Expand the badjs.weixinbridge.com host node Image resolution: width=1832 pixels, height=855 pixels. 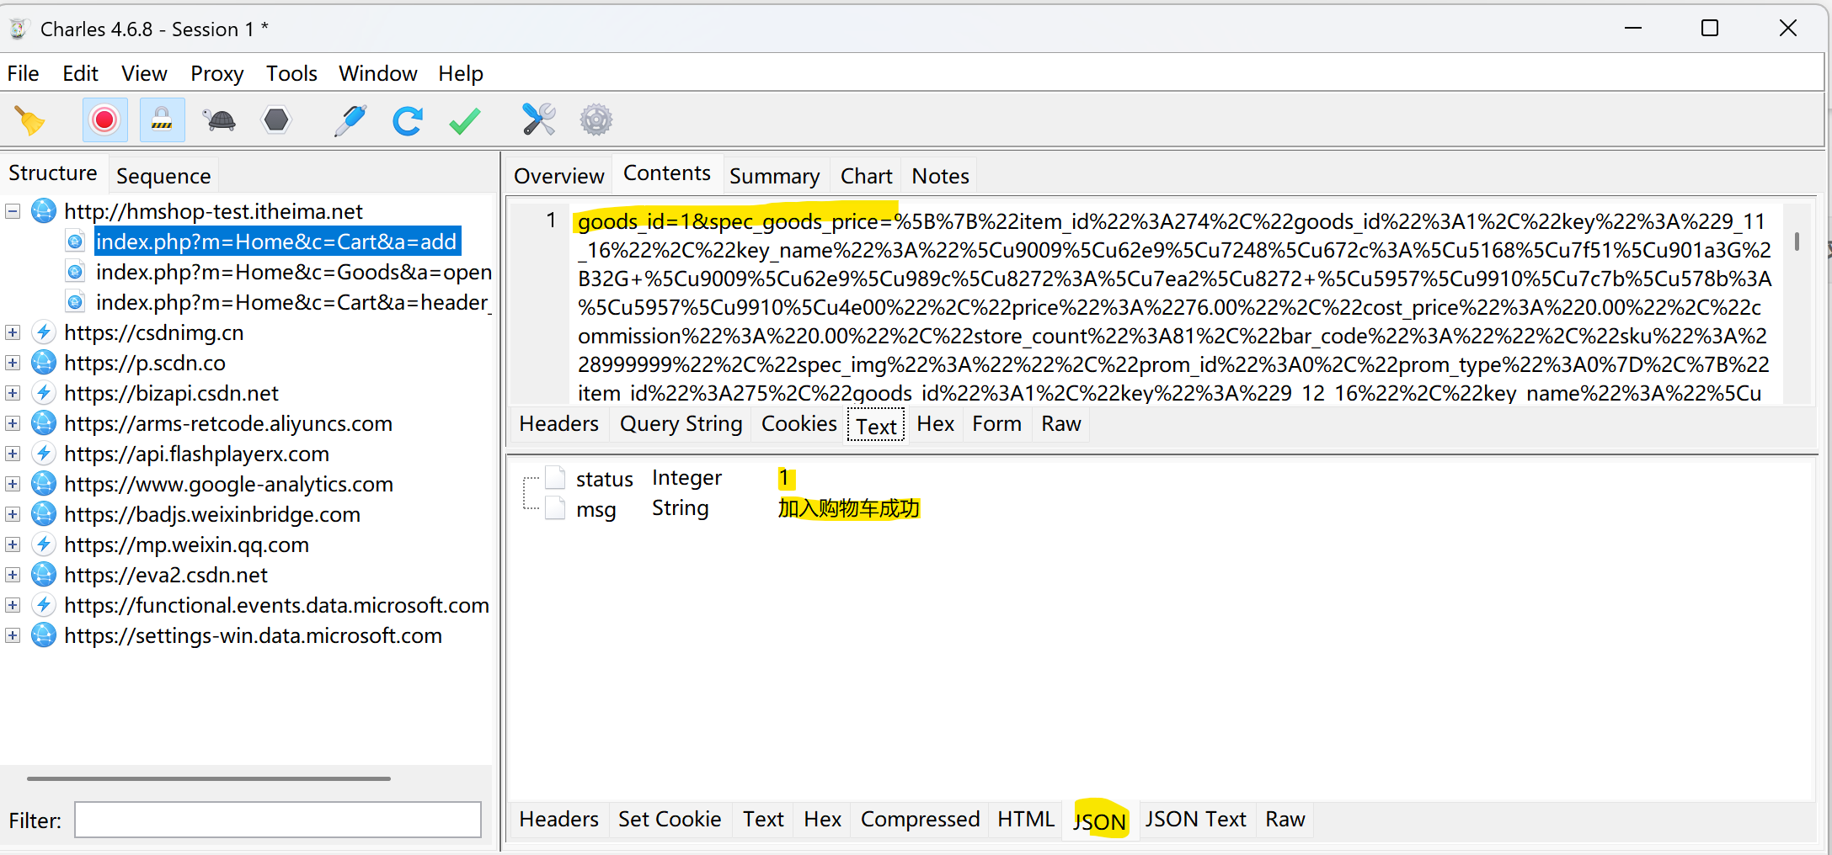point(13,514)
